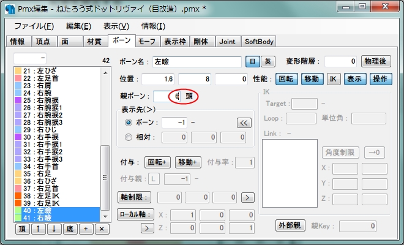Viewport: 404px width, 245px height.
Task: Move bone to top with 頂 button
Action: click(x=23, y=229)
